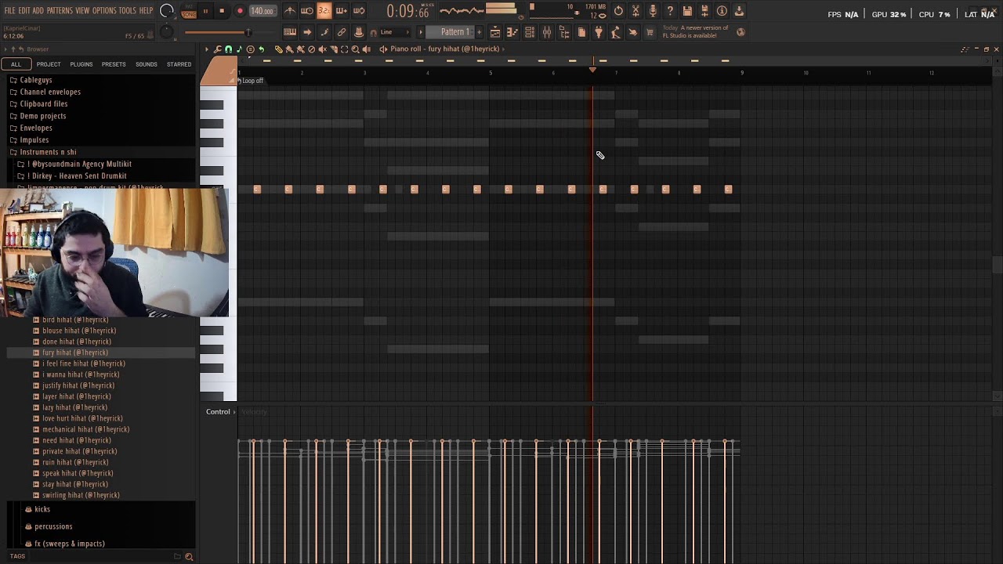1003x564 pixels.
Task: Open the Playlist view button
Action: (495, 32)
